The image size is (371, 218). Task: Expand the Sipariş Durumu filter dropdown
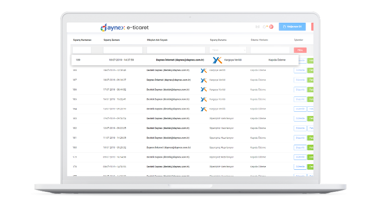(x=228, y=50)
